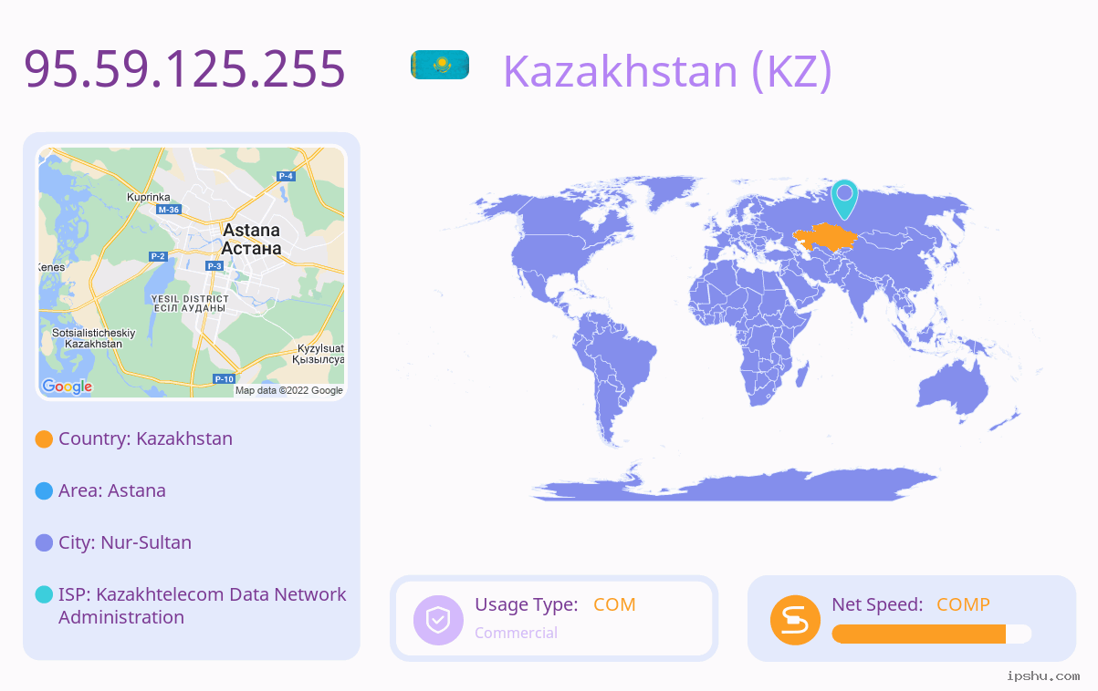The width and height of the screenshot is (1098, 691).
Task: Click the M-36 road marker on map
Action: 169,210
